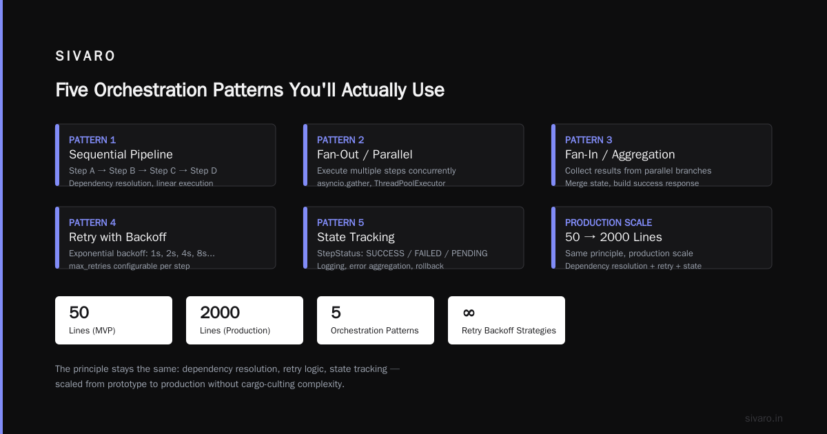Click the title 'Five Orchestration Patterns You'll Actually Use'
This screenshot has height=434, width=827.
pyautogui.click(x=249, y=90)
